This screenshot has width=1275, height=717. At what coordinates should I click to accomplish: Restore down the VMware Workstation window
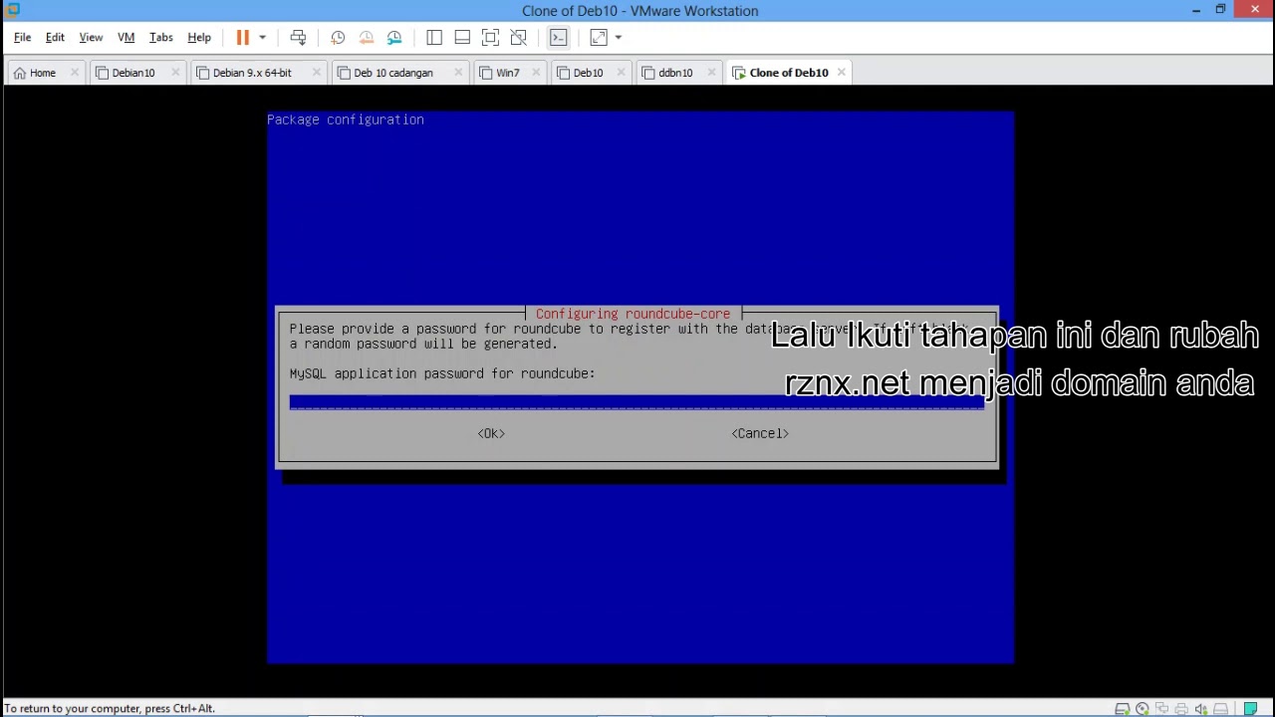1220,10
